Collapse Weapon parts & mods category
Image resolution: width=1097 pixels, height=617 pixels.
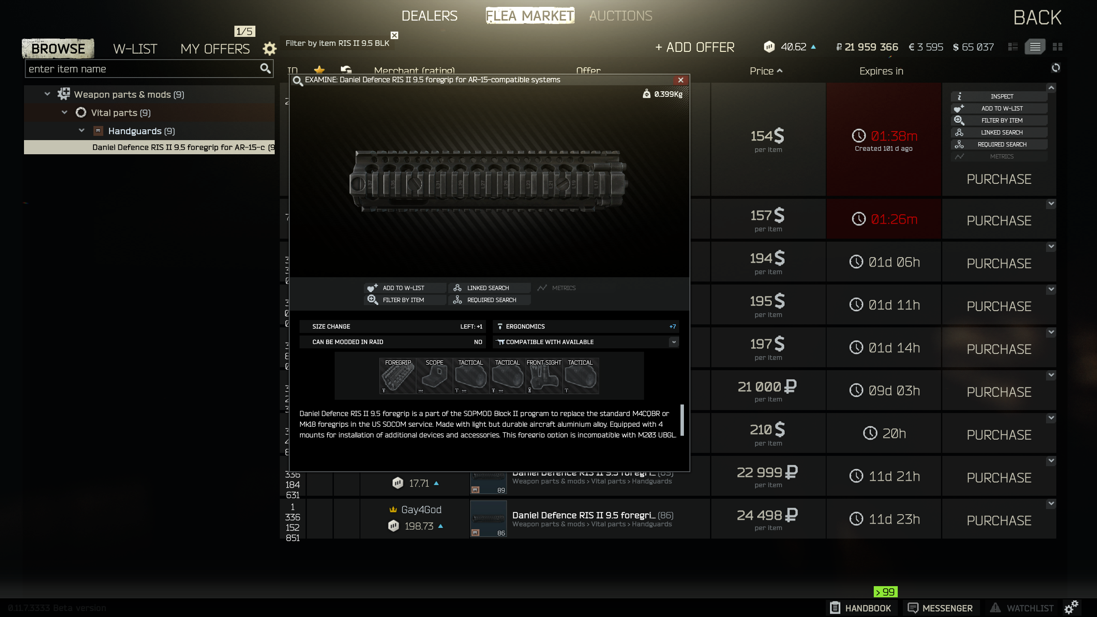click(47, 94)
